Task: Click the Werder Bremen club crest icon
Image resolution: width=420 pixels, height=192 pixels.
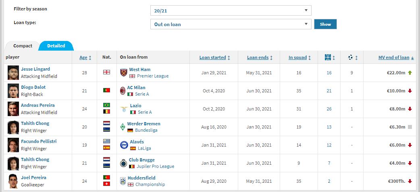Action: coord(123,127)
